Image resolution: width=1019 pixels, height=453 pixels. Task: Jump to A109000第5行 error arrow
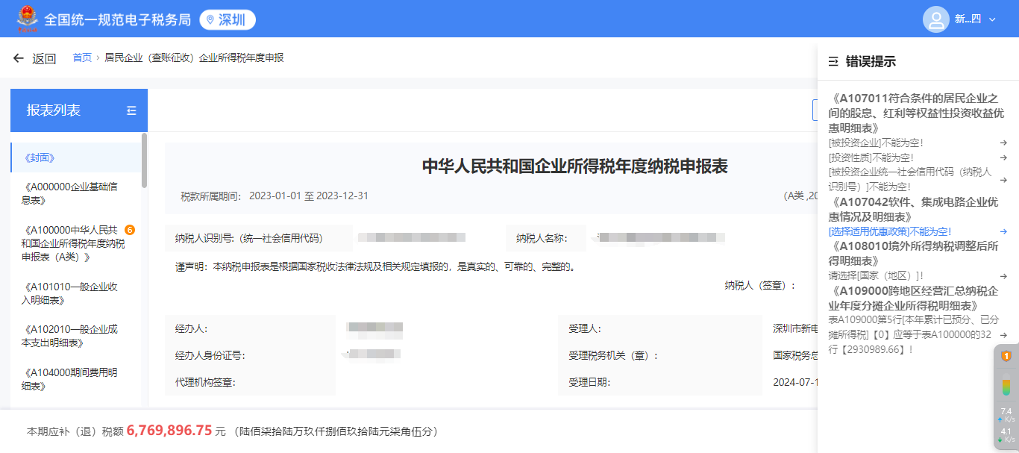(1003, 335)
